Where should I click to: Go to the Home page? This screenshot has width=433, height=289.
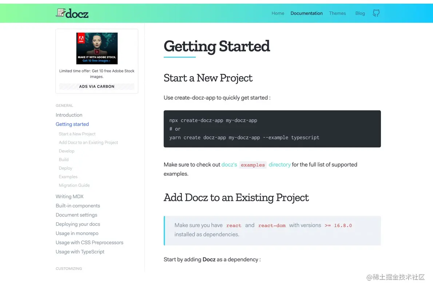[278, 13]
